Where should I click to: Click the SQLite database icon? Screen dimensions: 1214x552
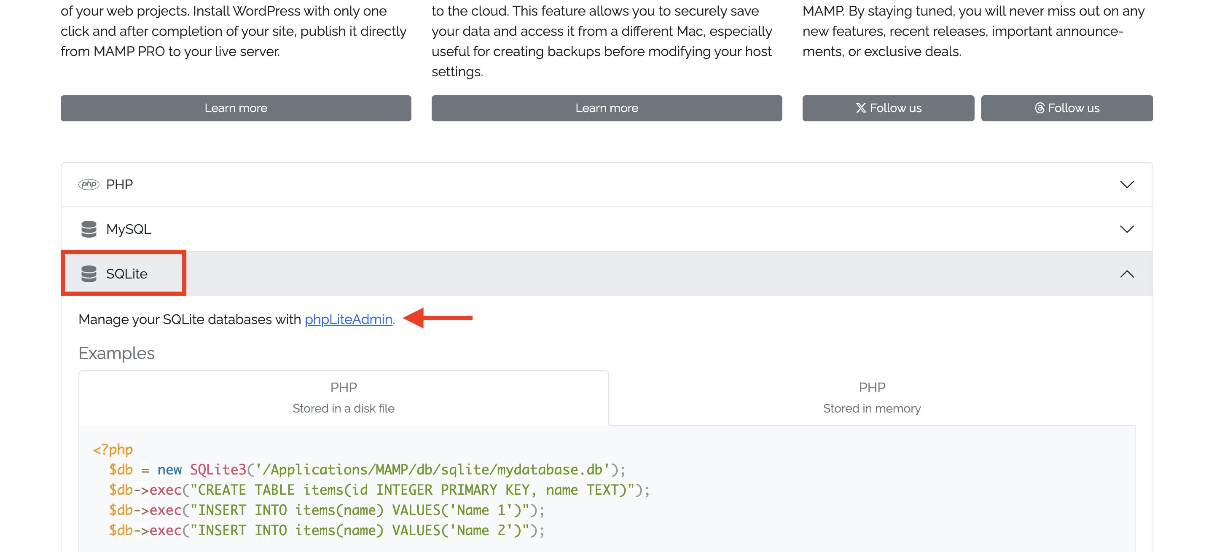click(x=89, y=273)
